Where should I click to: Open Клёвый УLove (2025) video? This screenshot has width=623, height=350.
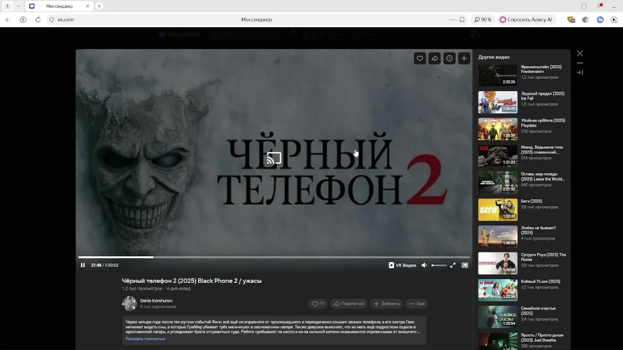click(x=497, y=290)
